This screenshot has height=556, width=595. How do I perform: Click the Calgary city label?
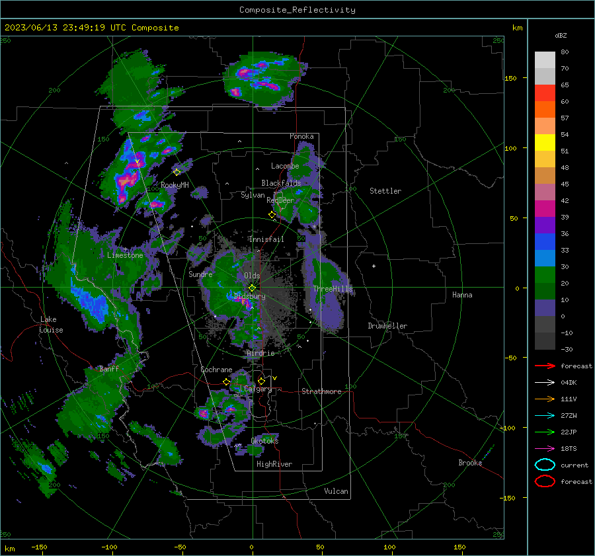click(258, 389)
